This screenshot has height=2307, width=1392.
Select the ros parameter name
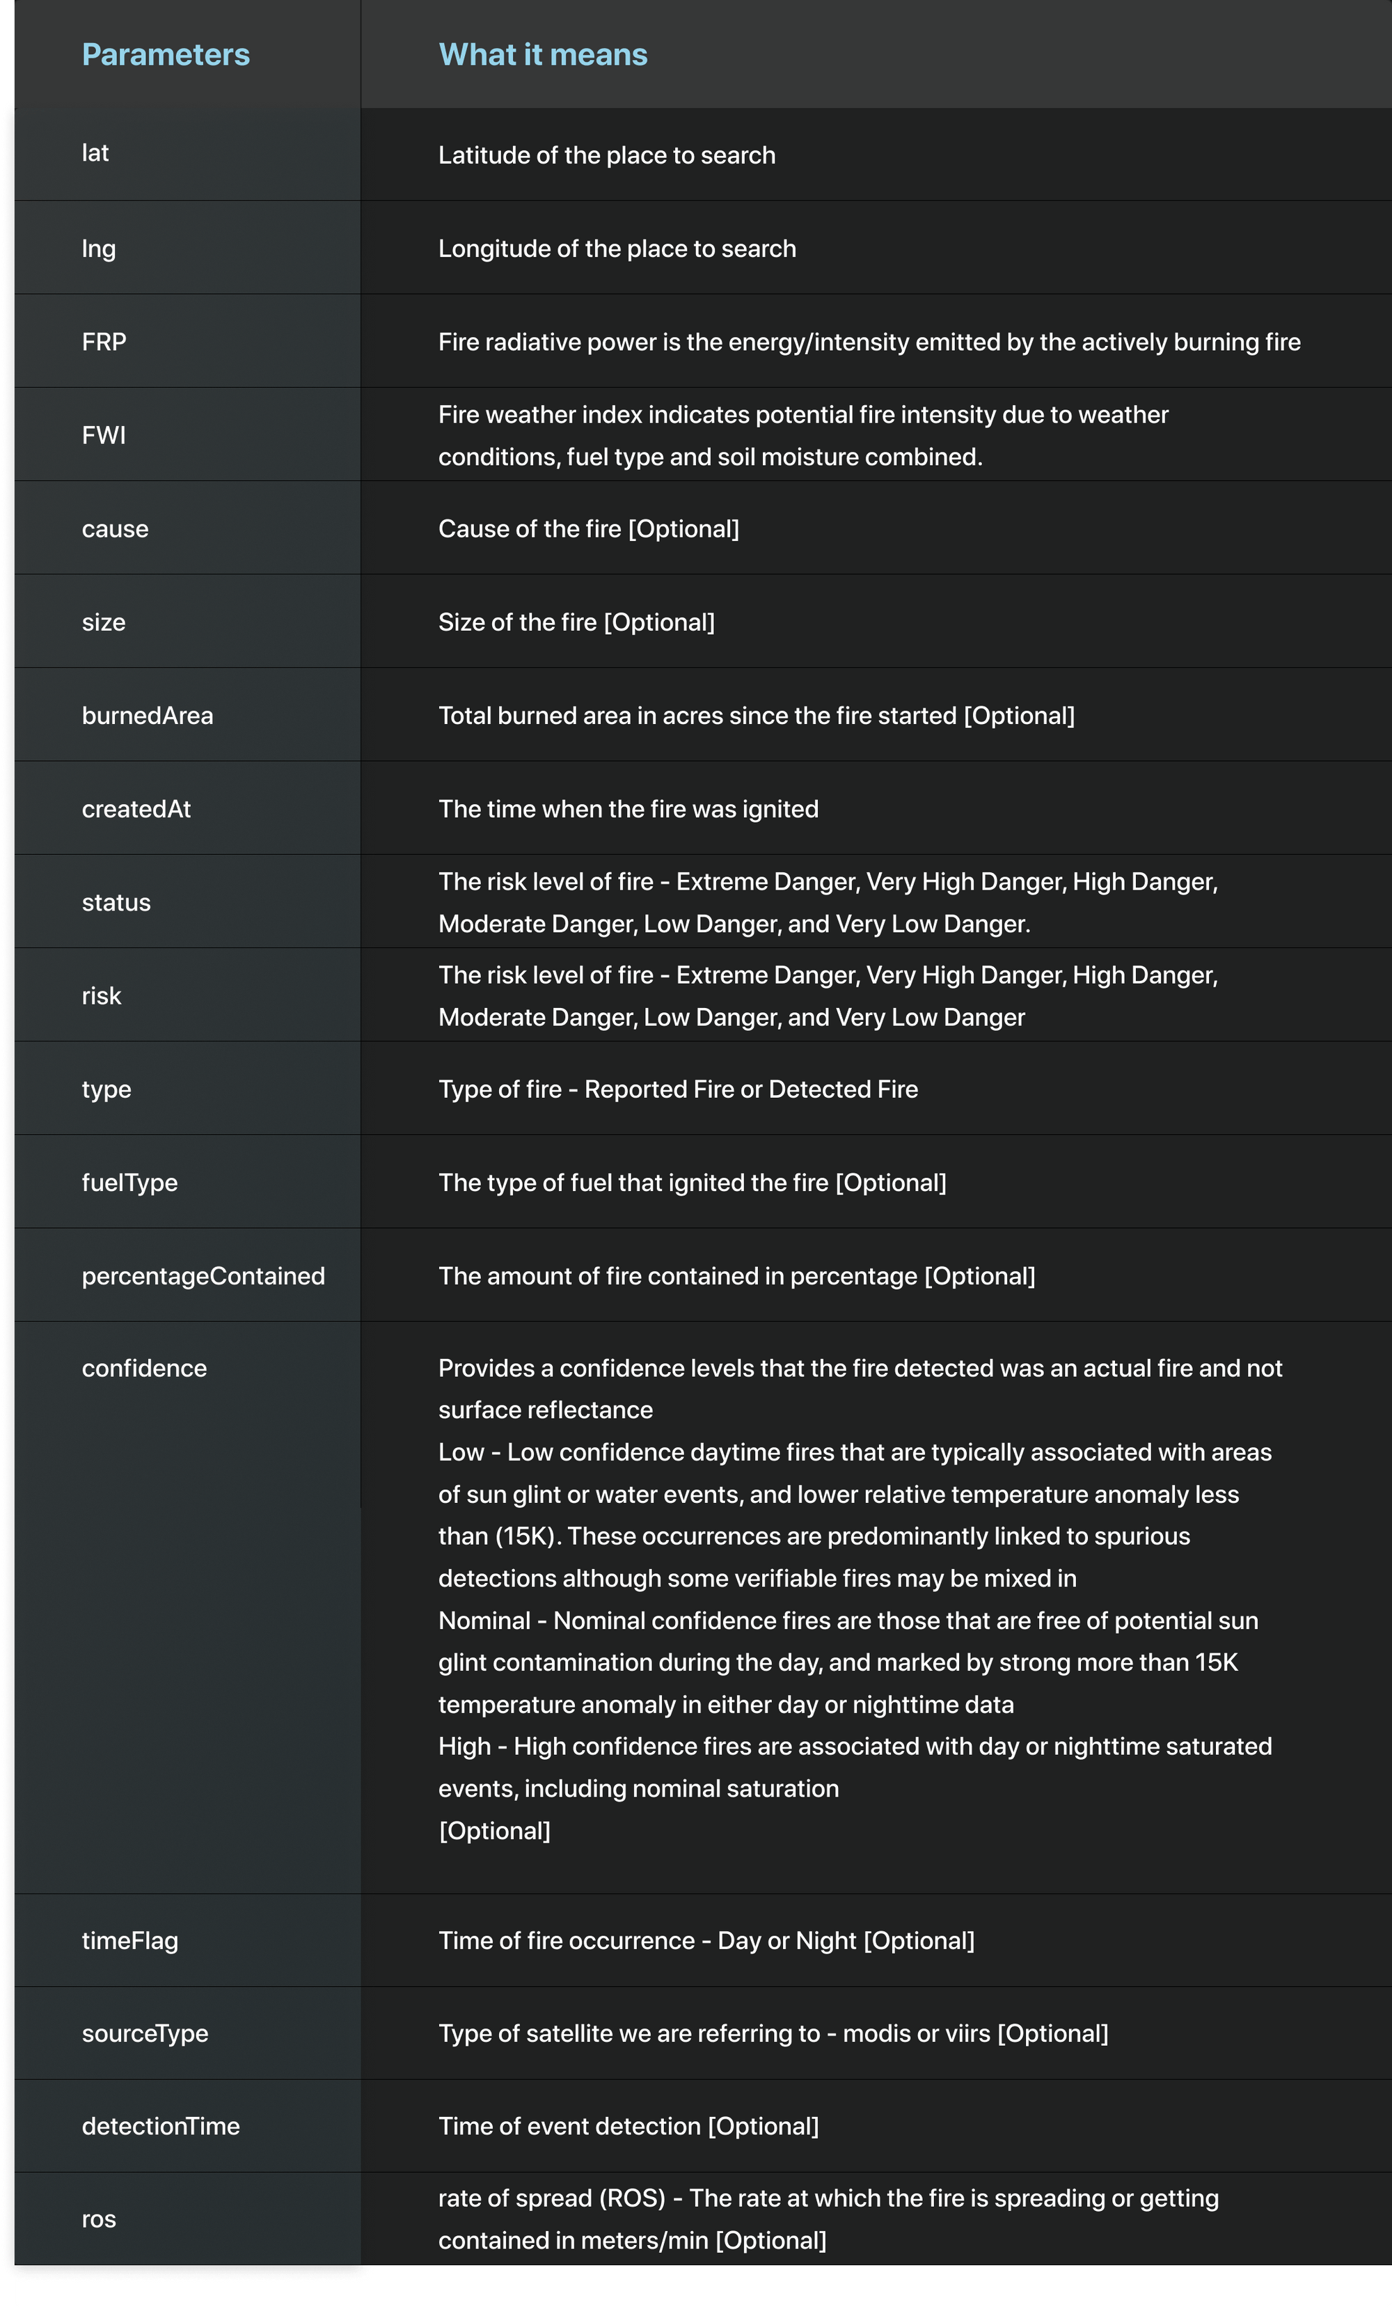(100, 2219)
